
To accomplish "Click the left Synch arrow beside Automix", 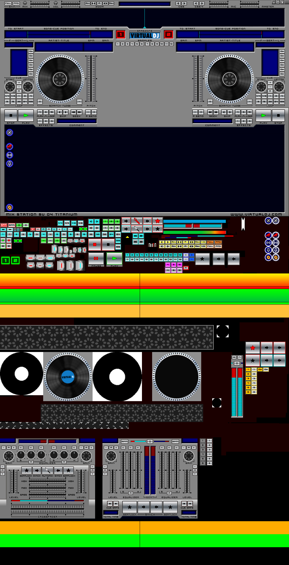I will click(x=37, y=470).
